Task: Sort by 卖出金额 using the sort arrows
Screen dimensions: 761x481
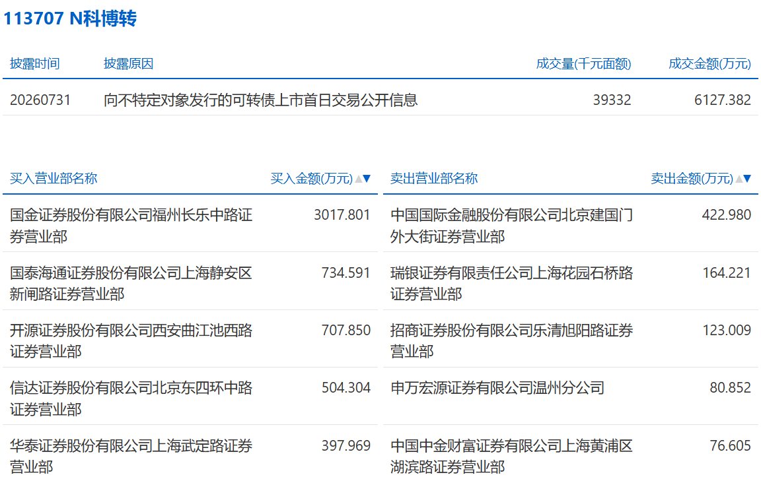Action: [744, 179]
